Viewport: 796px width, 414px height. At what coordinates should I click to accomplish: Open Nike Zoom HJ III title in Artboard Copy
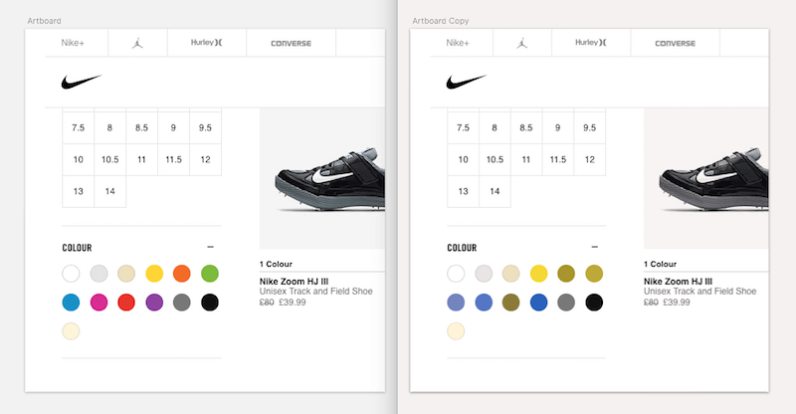point(679,281)
